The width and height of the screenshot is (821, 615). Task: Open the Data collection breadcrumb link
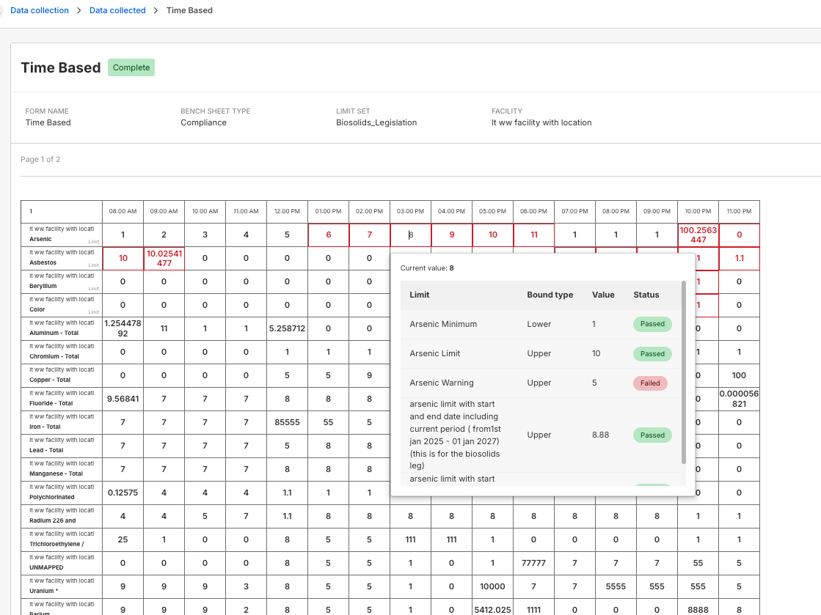click(40, 10)
